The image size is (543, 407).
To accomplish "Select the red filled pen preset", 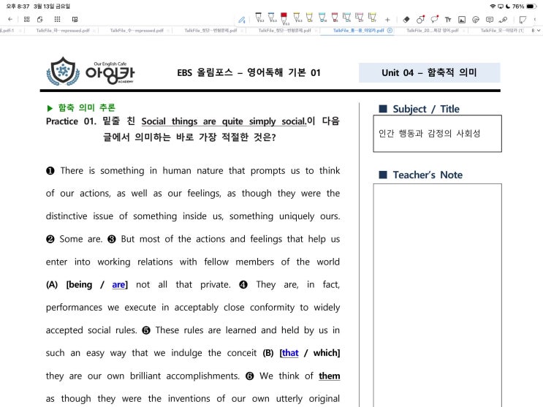I will [x=284, y=18].
